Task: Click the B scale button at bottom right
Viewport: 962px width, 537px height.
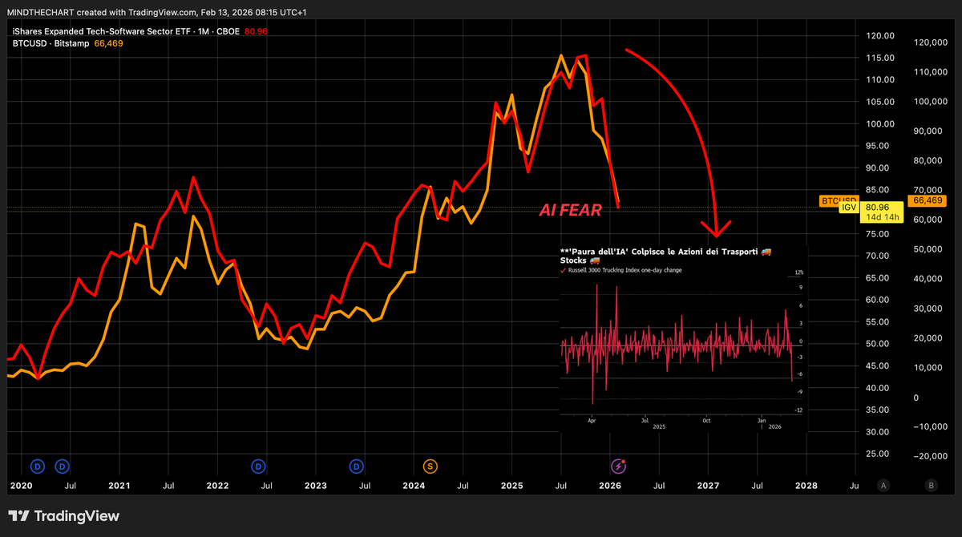Action: tap(931, 485)
